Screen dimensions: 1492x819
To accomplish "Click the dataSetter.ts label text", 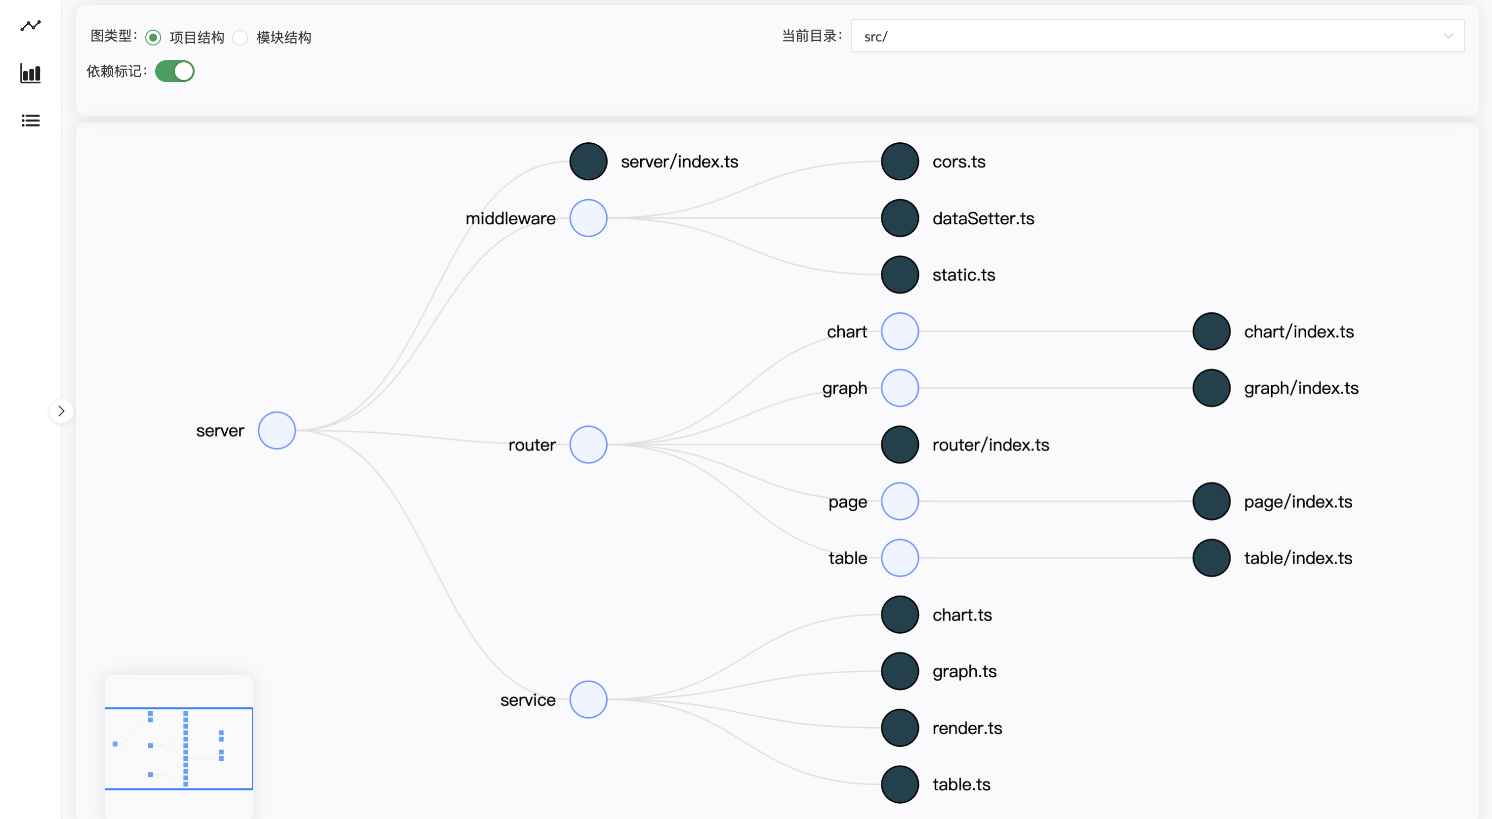I will pos(983,218).
